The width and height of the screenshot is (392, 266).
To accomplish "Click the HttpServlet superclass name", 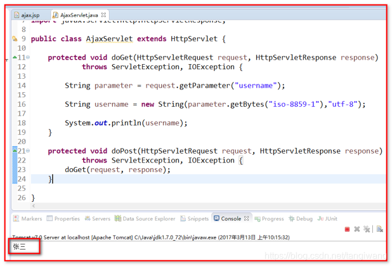I will tap(194, 39).
